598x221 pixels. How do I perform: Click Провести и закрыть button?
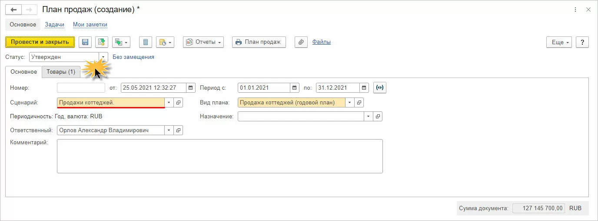coord(40,42)
